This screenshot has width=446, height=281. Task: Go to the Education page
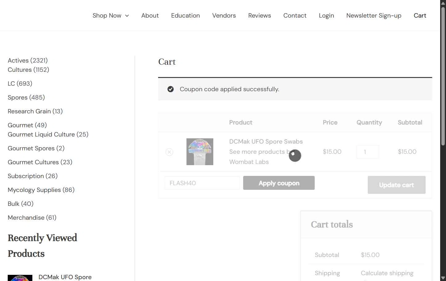(x=185, y=15)
